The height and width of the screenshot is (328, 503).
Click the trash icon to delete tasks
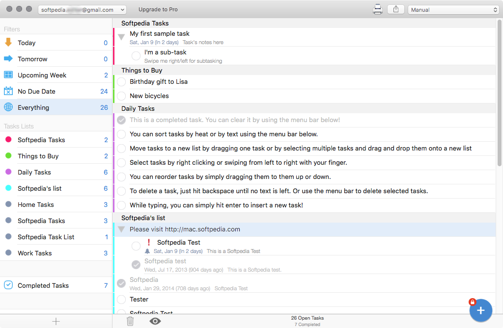[130, 321]
